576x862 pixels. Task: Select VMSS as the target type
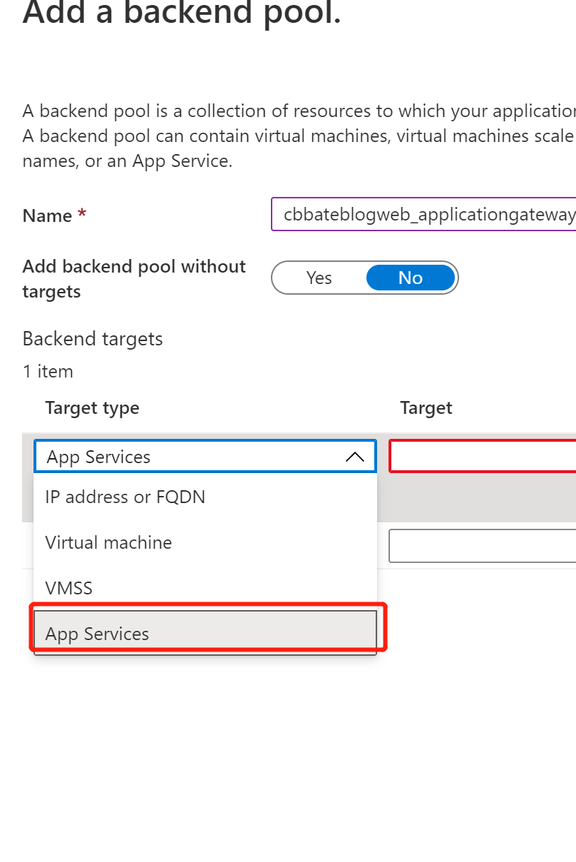coord(69,588)
